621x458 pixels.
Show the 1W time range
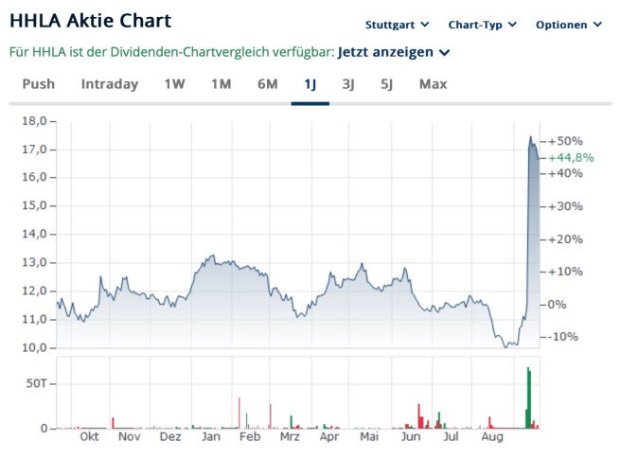[174, 84]
